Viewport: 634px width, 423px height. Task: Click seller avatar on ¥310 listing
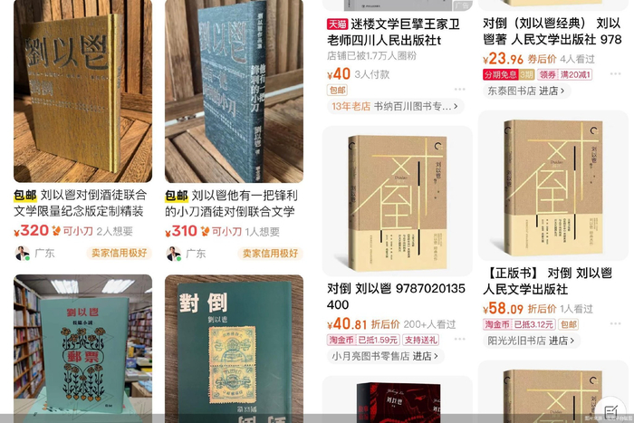click(174, 254)
